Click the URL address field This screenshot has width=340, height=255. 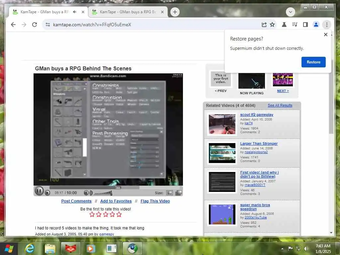click(x=152, y=25)
